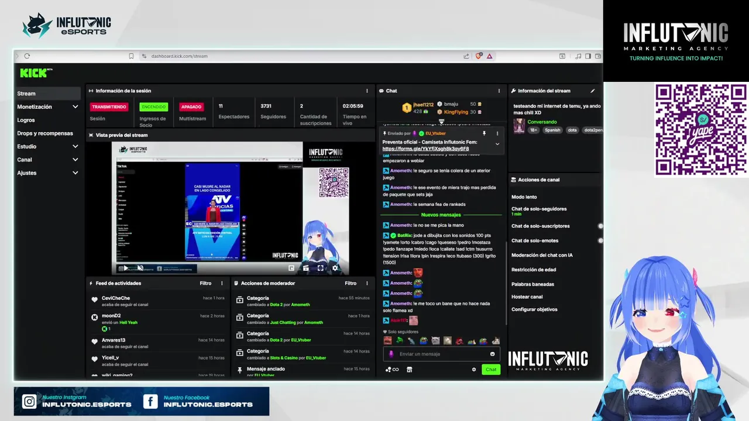Expand pinned message with its chevron
Viewport: 749px width, 421px height.
497,144
